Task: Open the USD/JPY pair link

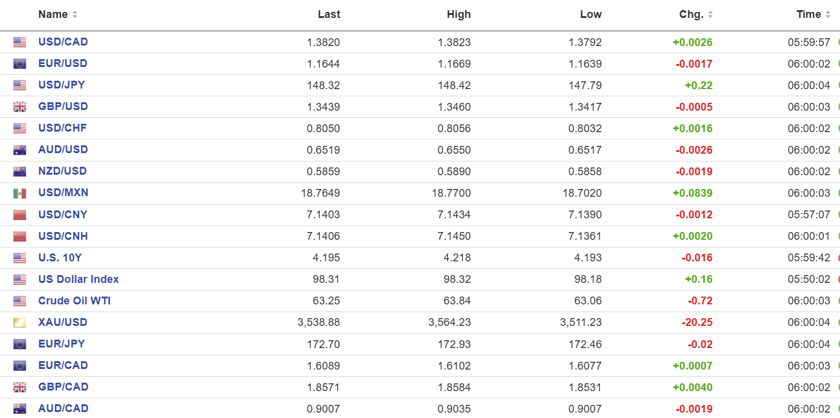Action: (x=62, y=85)
